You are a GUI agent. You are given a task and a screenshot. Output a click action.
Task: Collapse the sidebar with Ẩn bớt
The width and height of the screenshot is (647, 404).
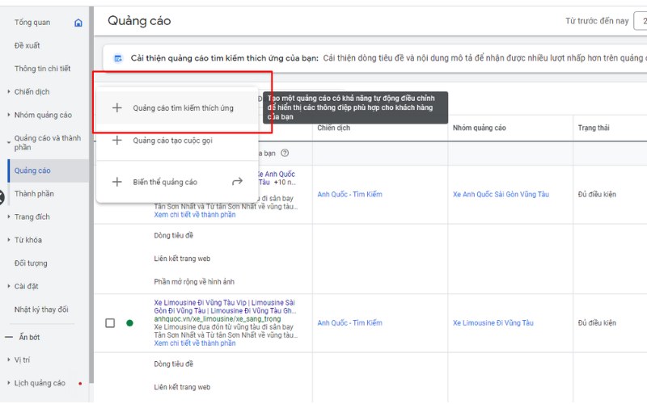29,336
